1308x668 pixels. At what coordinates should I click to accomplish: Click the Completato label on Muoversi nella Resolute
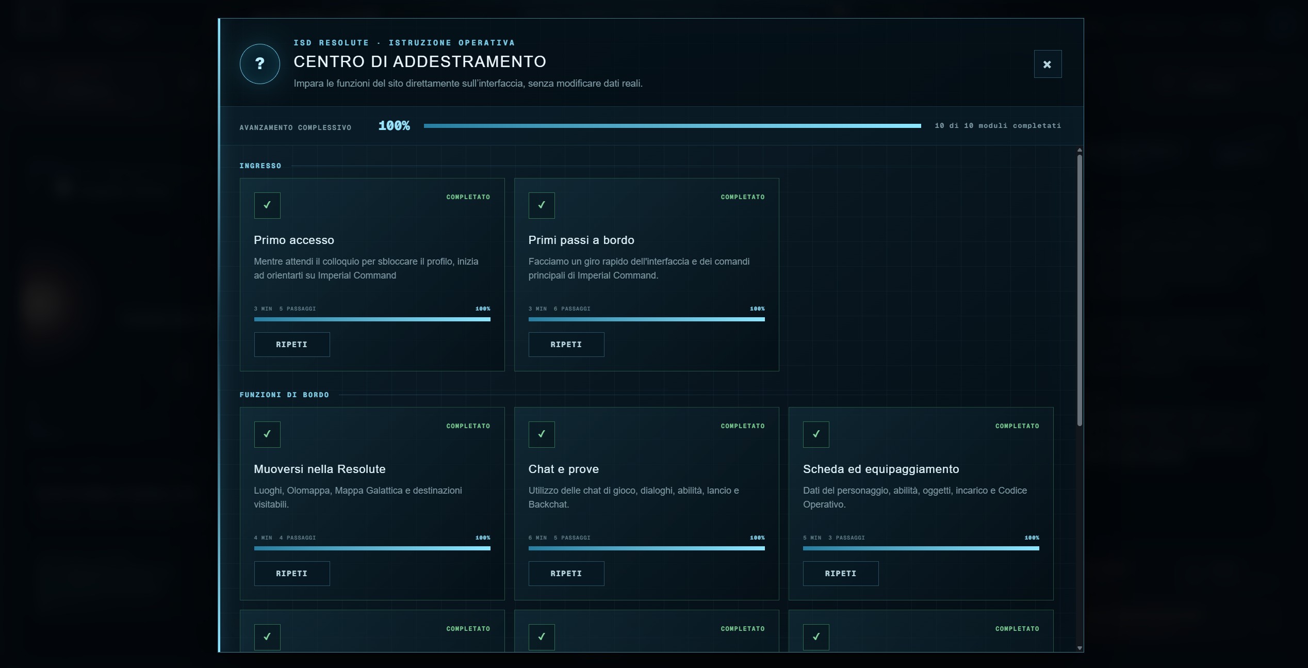pos(468,426)
